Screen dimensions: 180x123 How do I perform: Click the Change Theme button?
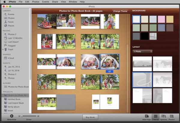120,11
